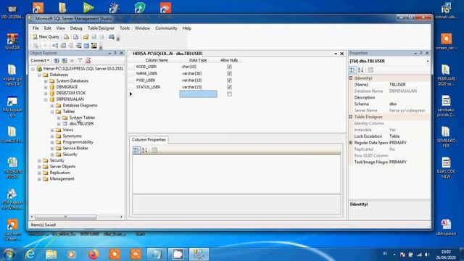Click the pin icon on the Object Explorer panel

[115, 53]
